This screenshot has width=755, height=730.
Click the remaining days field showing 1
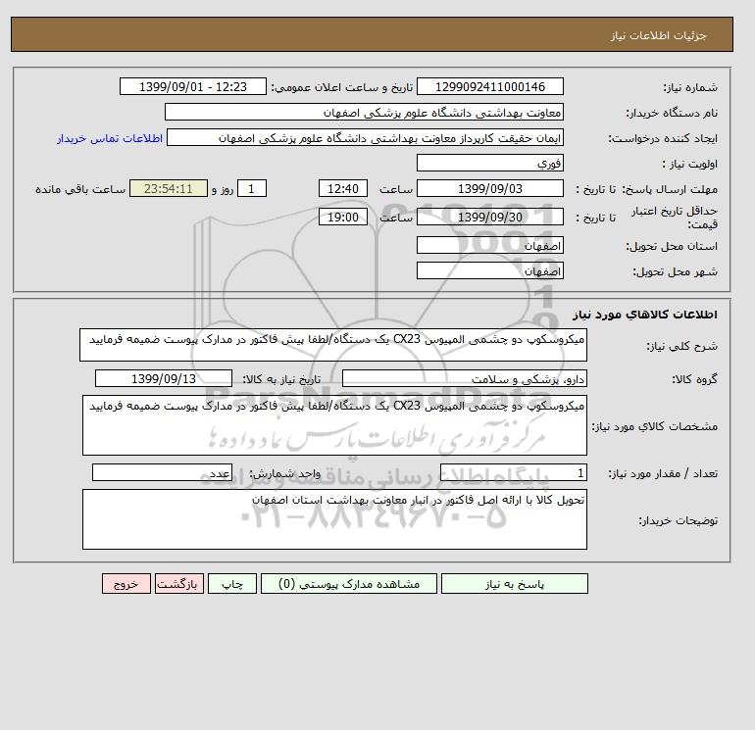coord(252,189)
